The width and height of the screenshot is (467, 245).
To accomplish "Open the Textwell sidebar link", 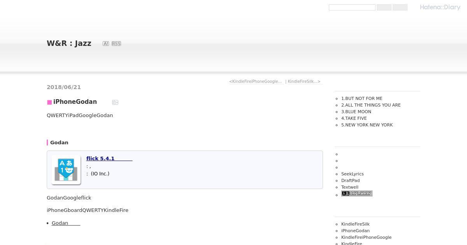I will coord(350,187).
